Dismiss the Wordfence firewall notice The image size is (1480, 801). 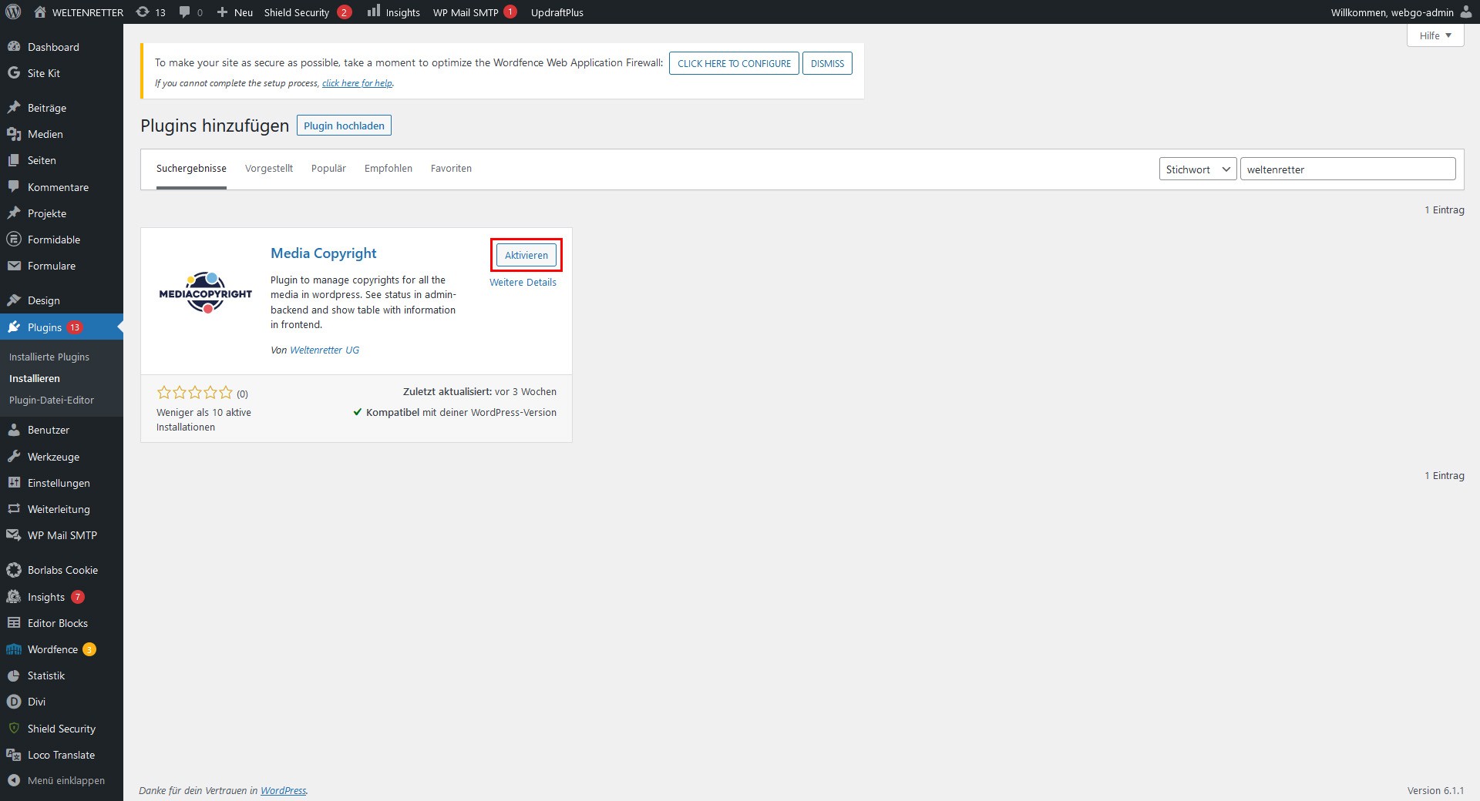coord(827,63)
